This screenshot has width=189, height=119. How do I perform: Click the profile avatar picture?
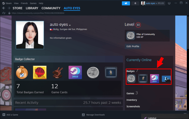30,35
